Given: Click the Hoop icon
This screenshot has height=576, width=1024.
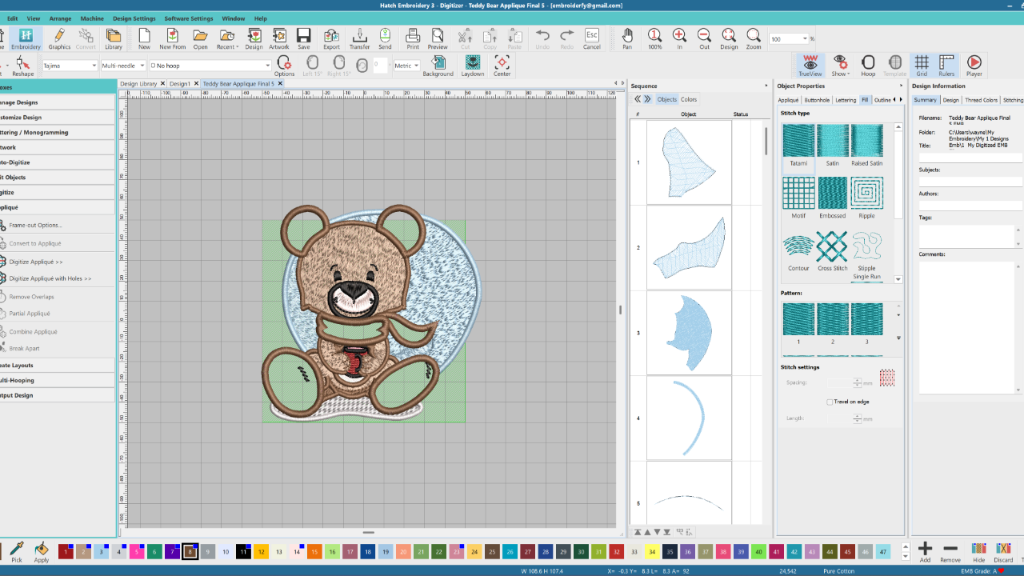Looking at the screenshot, I should click(x=868, y=65).
